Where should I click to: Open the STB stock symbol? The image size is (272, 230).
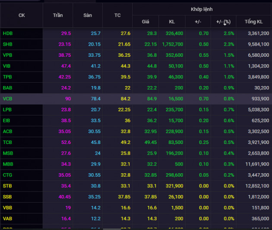(7, 186)
